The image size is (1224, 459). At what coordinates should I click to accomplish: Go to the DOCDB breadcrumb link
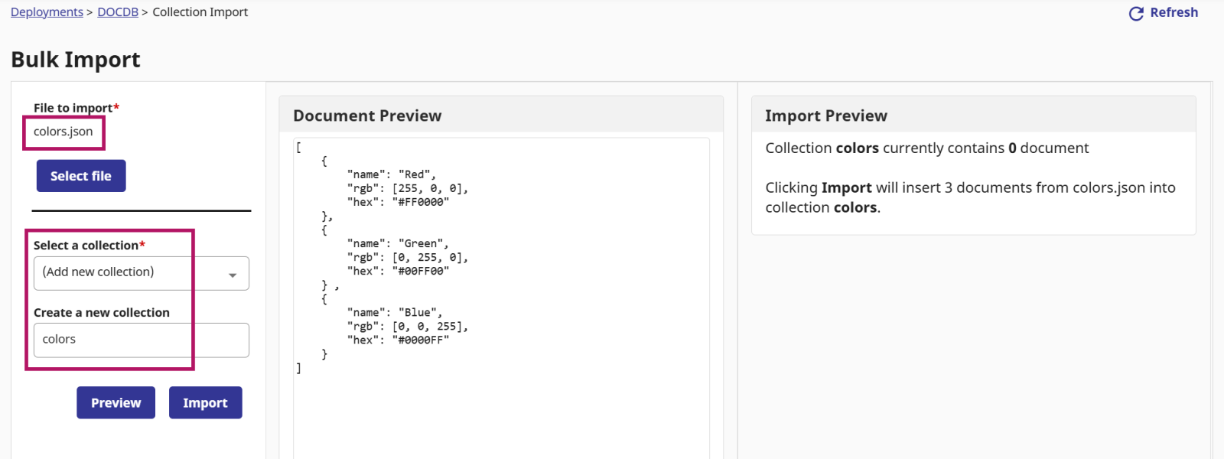tap(118, 12)
